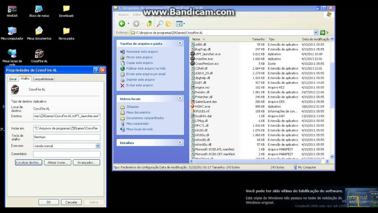The width and height of the screenshot is (378, 213).
Task: Click Mover este arquivo link
Action: tap(139, 57)
